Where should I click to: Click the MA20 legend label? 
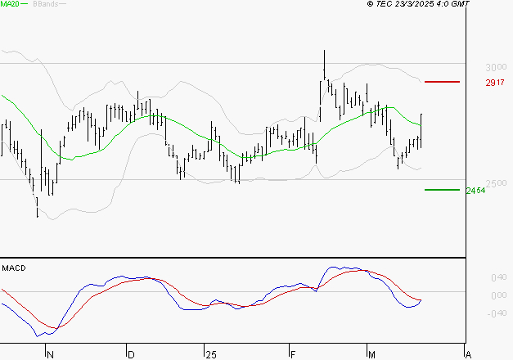(10, 4)
